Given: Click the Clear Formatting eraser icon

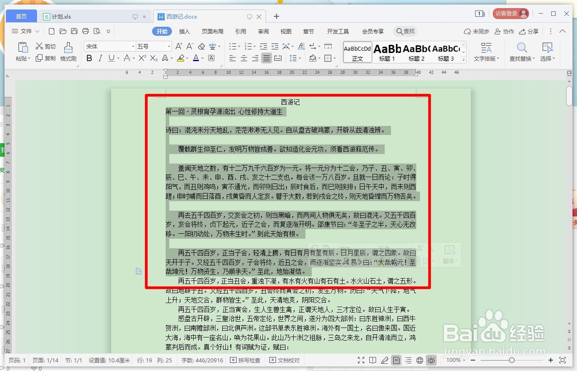Looking at the screenshot, I should 202,46.
